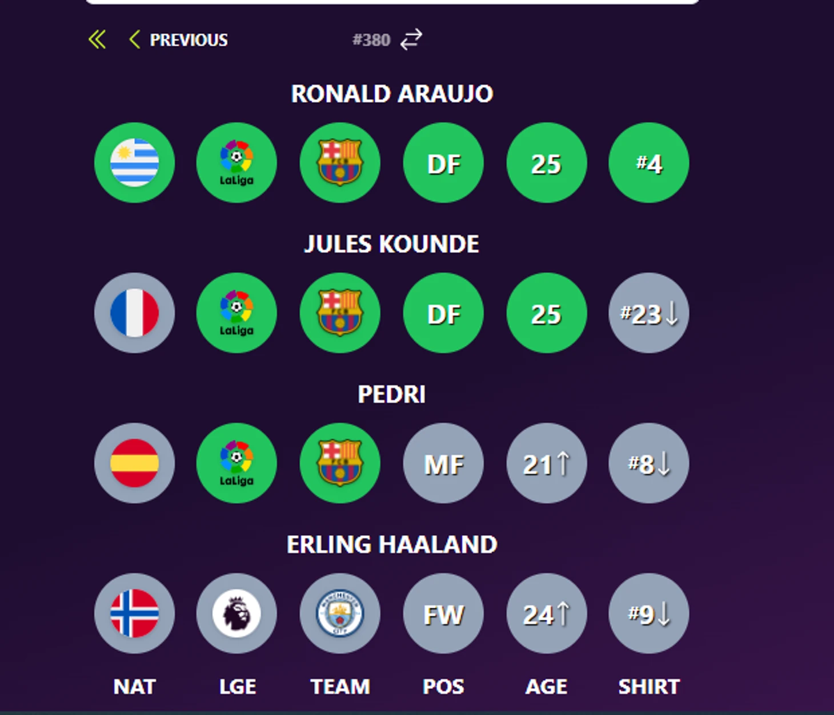Screen dimensions: 834x715
Task: Click the France flag for Jules Kounde
Action: pos(134,313)
